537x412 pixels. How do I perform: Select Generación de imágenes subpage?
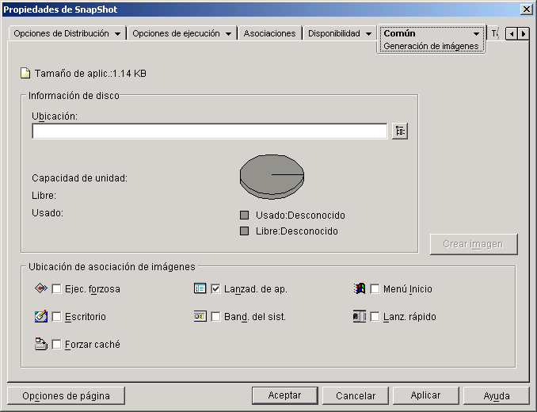click(x=431, y=46)
